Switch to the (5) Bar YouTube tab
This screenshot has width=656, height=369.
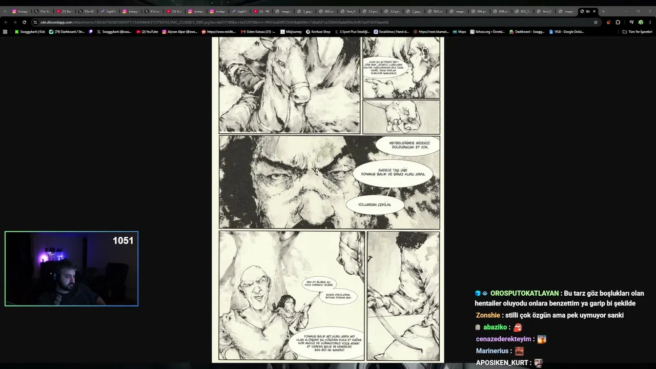[x=65, y=11]
